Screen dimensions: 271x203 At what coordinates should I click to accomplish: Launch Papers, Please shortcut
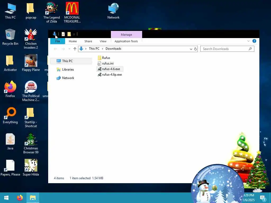(10, 168)
